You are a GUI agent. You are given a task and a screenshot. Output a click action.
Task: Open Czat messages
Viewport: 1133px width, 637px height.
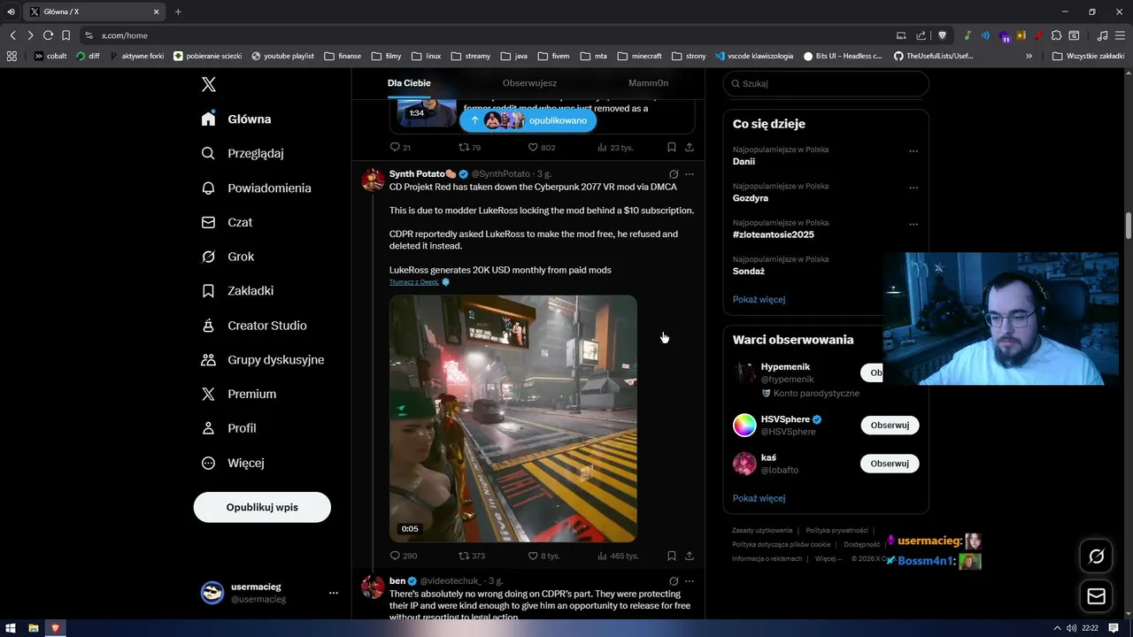coord(227,222)
